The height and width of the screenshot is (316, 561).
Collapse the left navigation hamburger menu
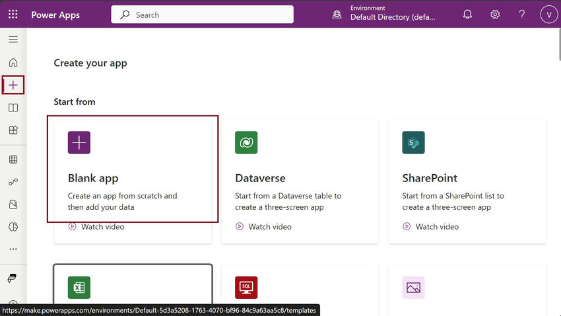(13, 40)
